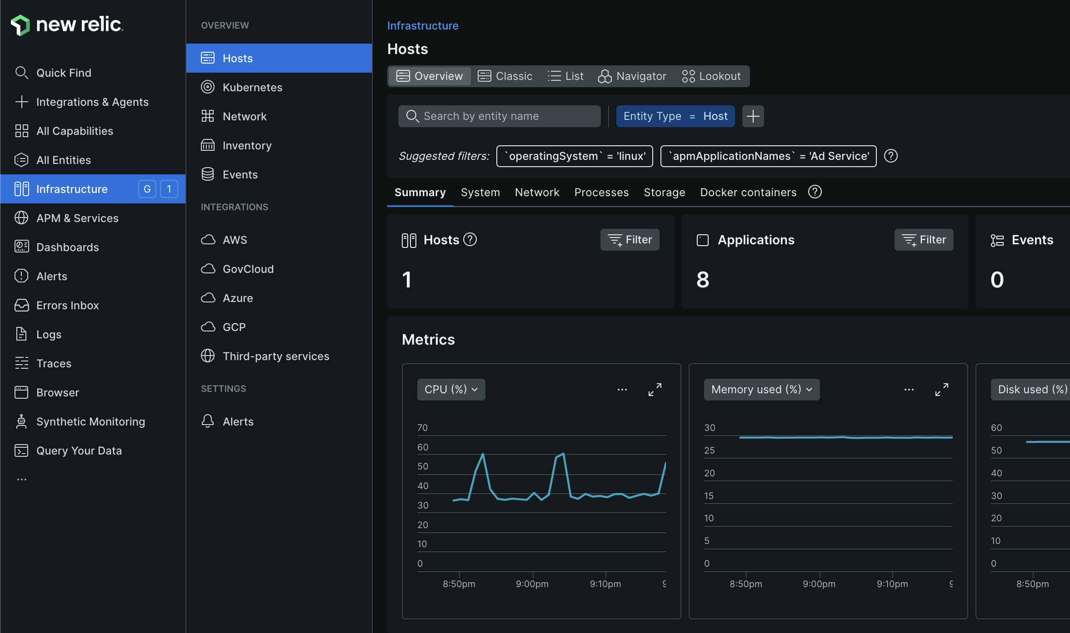
Task: Focus the Search by entity name field
Action: click(500, 116)
